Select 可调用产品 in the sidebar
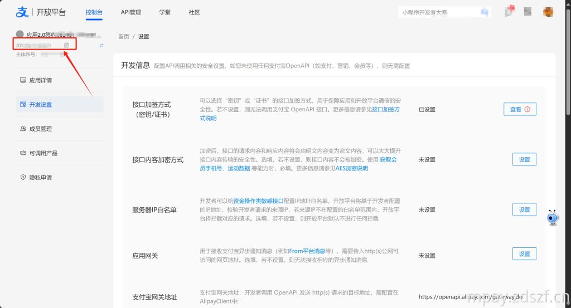Viewport: 571px width, 308px height. pyautogui.click(x=43, y=153)
